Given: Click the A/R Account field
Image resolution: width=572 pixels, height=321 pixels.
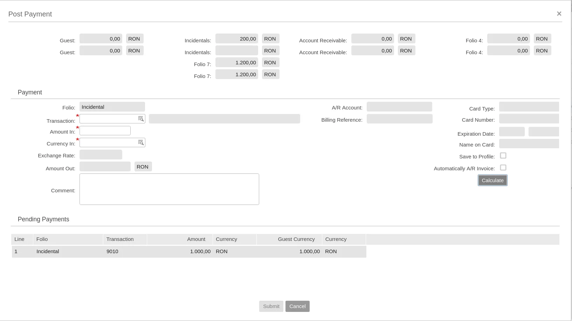Looking at the screenshot, I should (x=399, y=107).
